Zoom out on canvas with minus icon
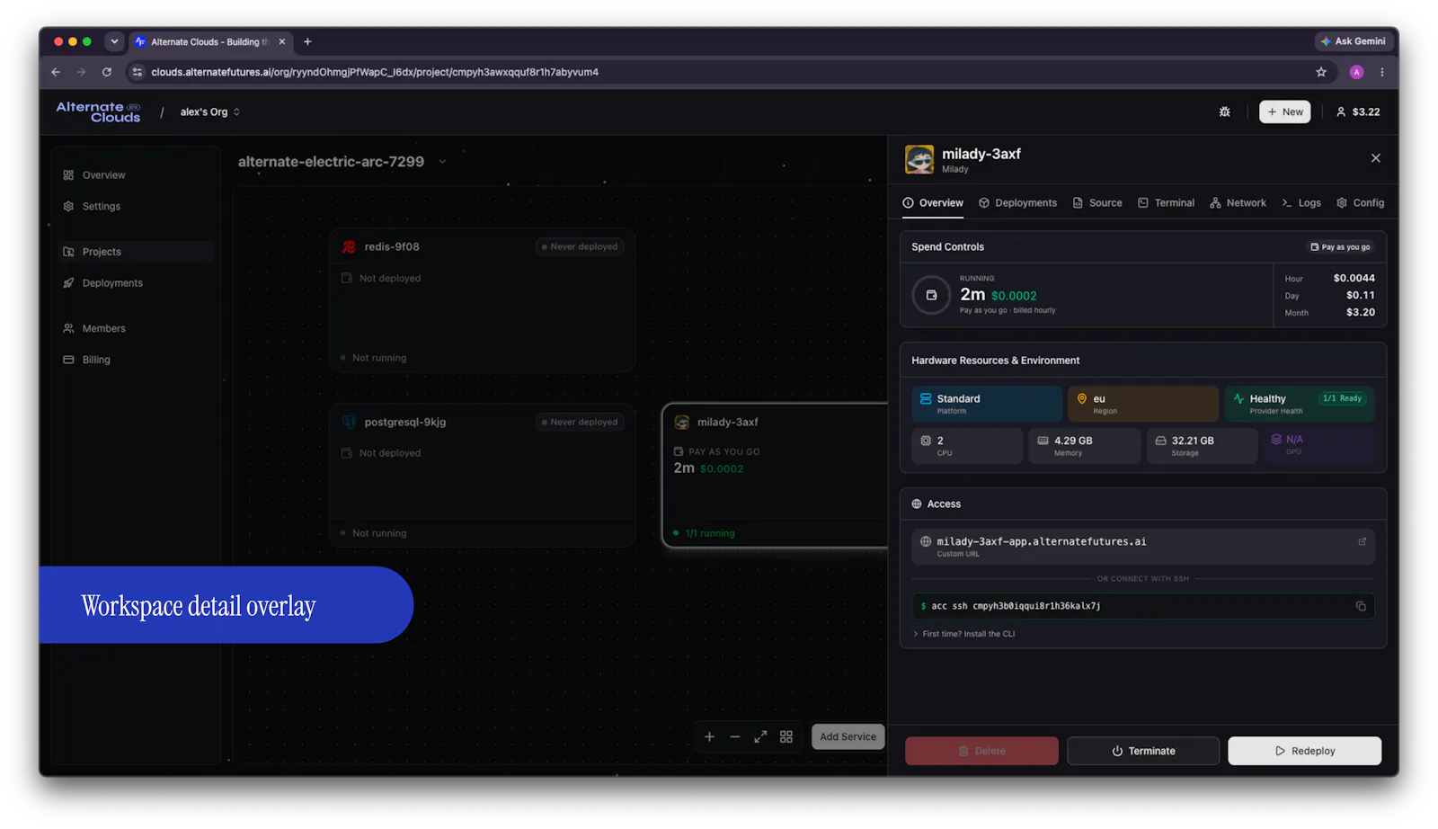The height and width of the screenshot is (829, 1438). 734,736
